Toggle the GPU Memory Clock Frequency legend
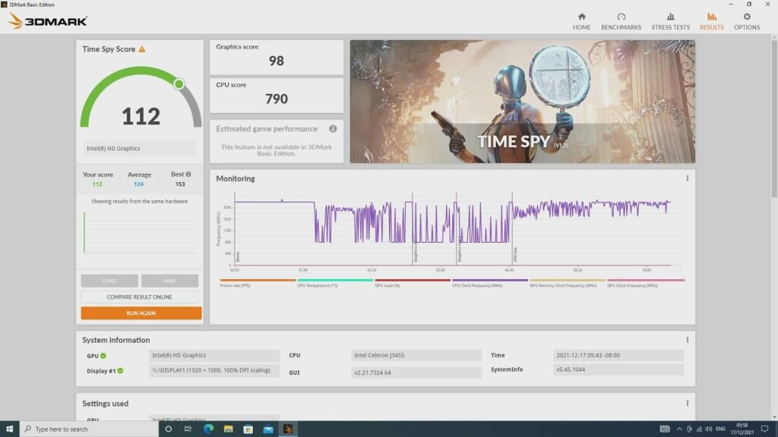The image size is (778, 437). click(567, 283)
